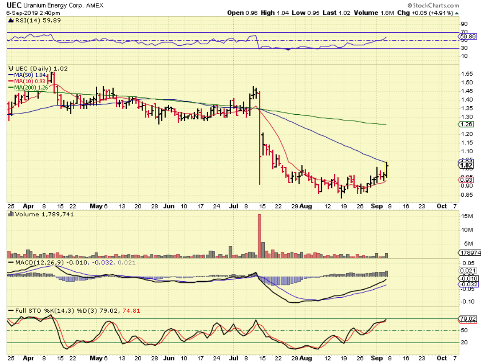Screen dimensions: 481x364
Task: Click the Last 1.02 value in header
Action: point(336,13)
